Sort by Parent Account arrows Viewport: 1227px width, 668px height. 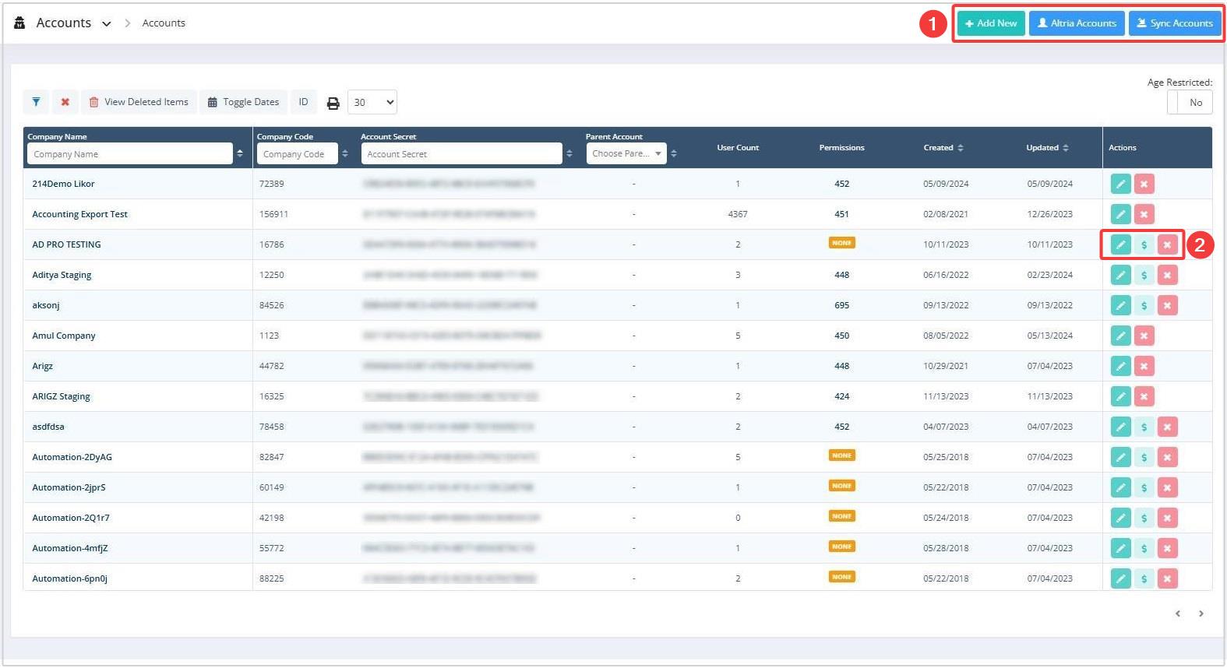(x=674, y=153)
